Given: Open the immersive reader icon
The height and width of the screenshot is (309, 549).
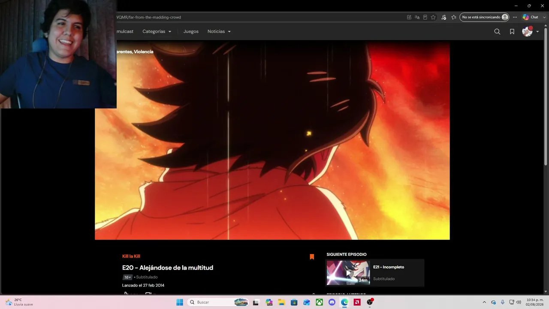Looking at the screenshot, I should (x=425, y=17).
